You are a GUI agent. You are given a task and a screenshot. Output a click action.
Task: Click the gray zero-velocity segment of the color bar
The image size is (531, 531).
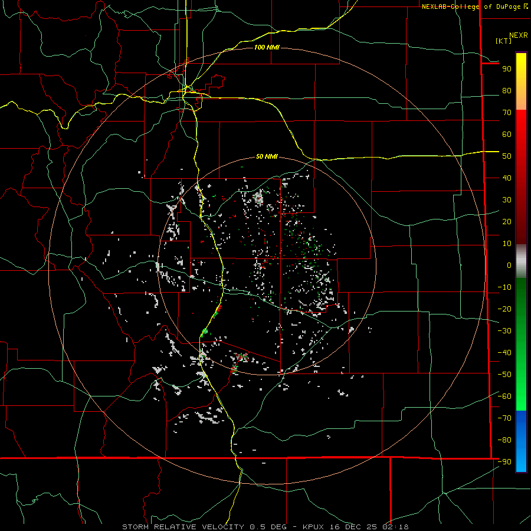click(521, 261)
